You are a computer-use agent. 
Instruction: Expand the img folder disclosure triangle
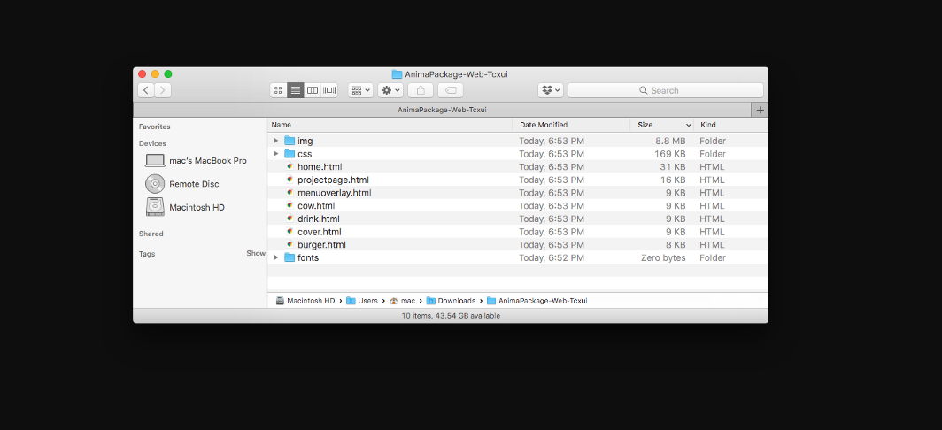pyautogui.click(x=275, y=141)
